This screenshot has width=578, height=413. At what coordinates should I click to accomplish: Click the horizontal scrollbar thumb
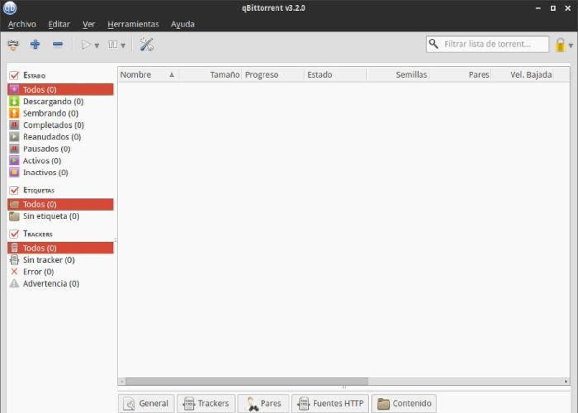coord(247,381)
